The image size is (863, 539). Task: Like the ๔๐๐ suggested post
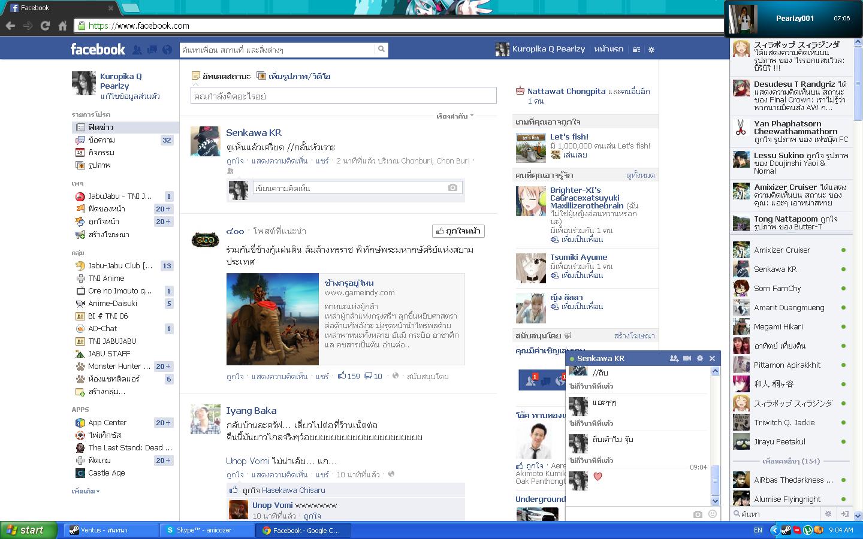(235, 377)
